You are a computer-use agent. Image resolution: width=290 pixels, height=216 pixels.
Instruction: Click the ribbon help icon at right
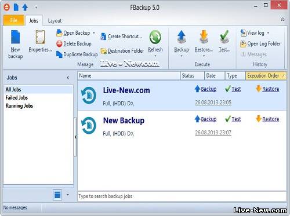pos(282,19)
